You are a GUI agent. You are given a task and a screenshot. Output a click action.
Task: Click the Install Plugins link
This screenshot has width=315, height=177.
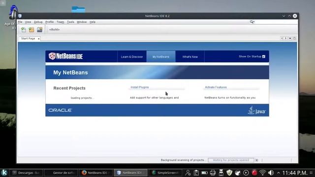(x=140, y=88)
